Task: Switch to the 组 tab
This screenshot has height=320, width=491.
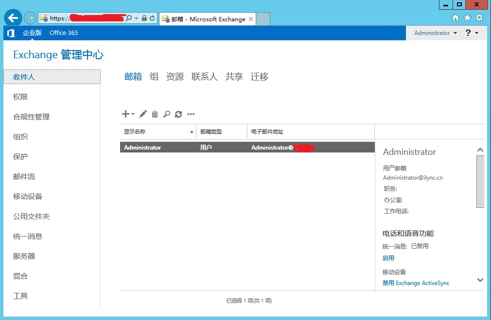Action: [154, 76]
